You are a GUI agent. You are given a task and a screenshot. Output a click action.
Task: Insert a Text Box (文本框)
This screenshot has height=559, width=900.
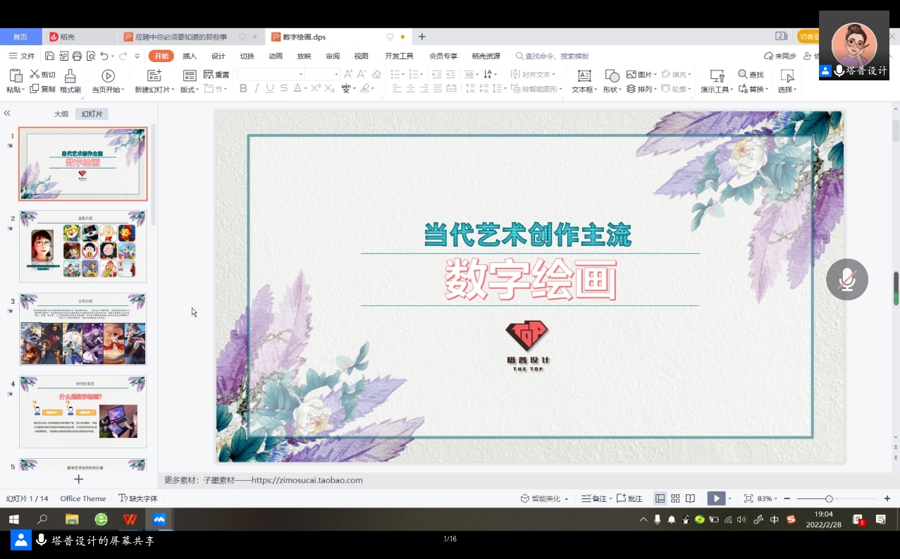pyautogui.click(x=584, y=76)
